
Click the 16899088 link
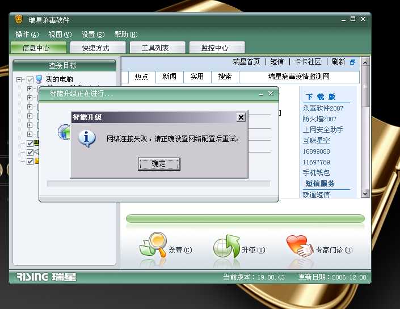[317, 151]
